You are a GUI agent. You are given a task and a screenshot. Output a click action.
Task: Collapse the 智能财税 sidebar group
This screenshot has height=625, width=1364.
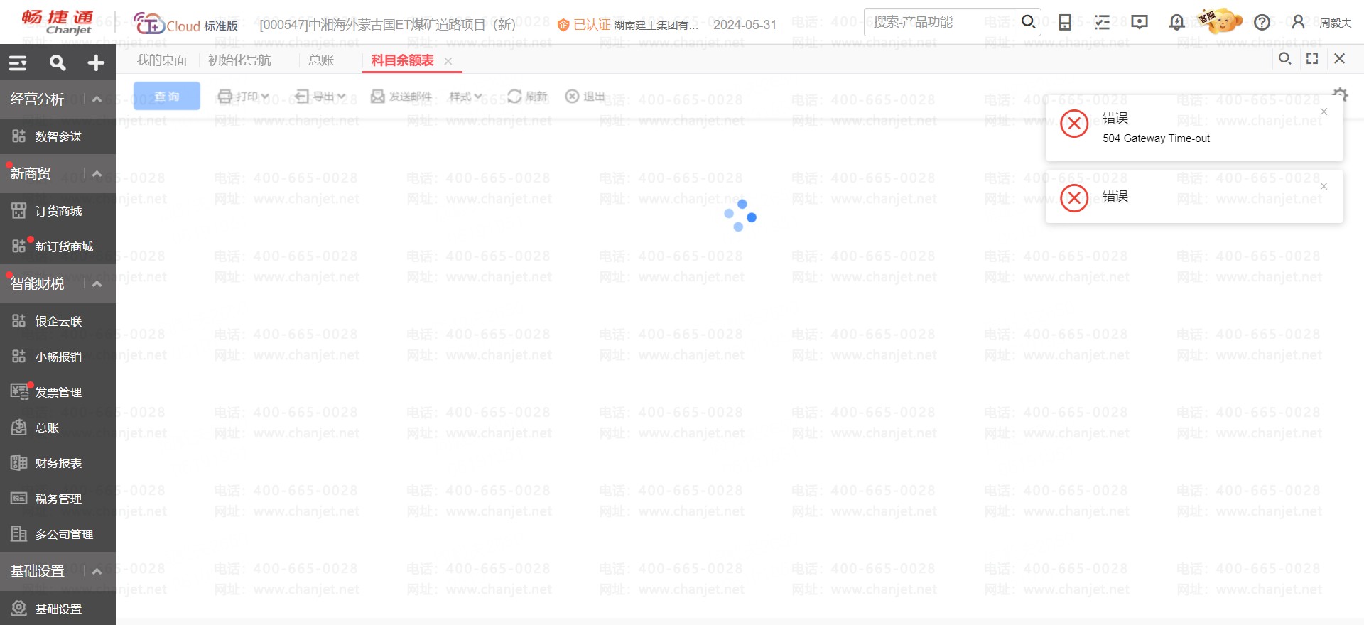tap(97, 283)
